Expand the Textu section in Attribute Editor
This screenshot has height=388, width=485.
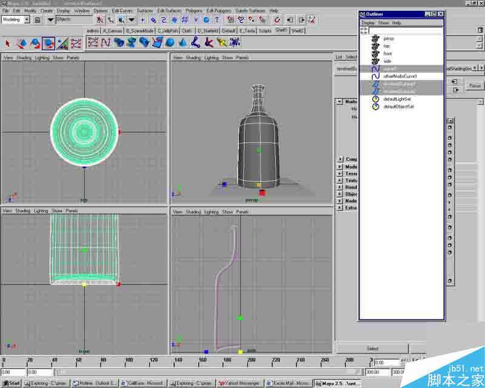coord(340,181)
